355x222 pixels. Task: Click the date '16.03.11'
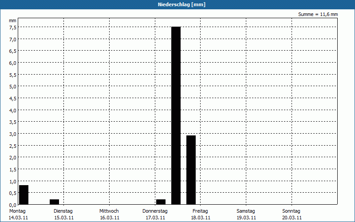110,218
